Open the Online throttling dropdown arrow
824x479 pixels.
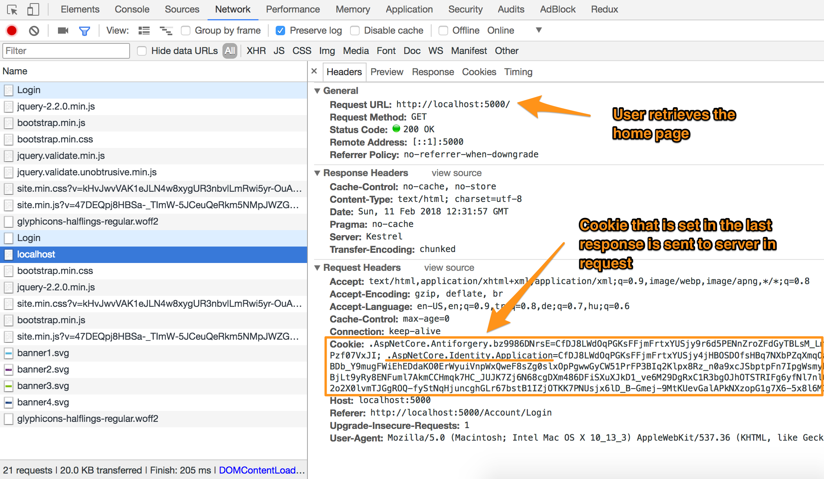pos(538,30)
